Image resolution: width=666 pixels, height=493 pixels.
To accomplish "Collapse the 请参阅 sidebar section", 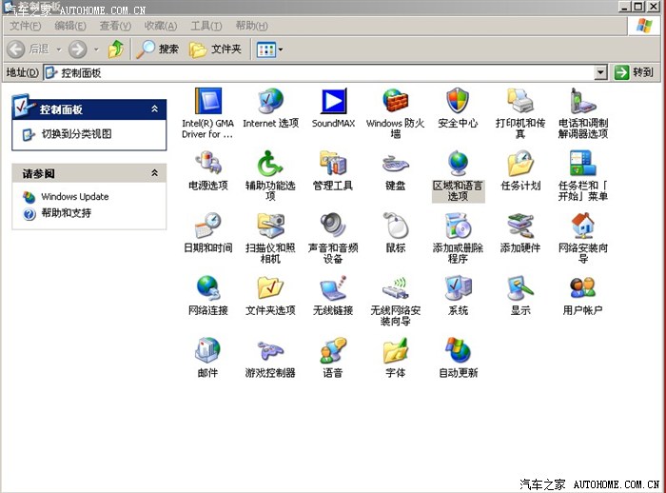I will pyautogui.click(x=154, y=173).
